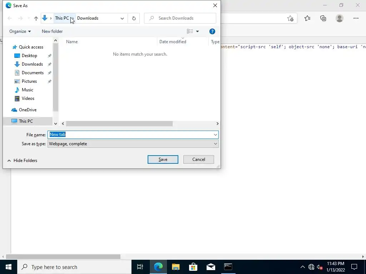Open Task View on taskbar
This screenshot has width=366, height=274.
coord(140,267)
